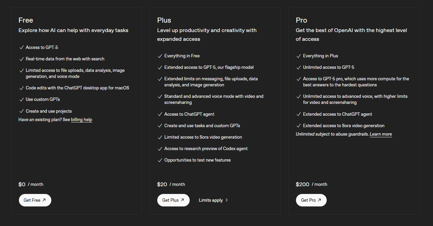This screenshot has width=433, height=226.
Task: Click the Get Free button
Action: (35, 200)
